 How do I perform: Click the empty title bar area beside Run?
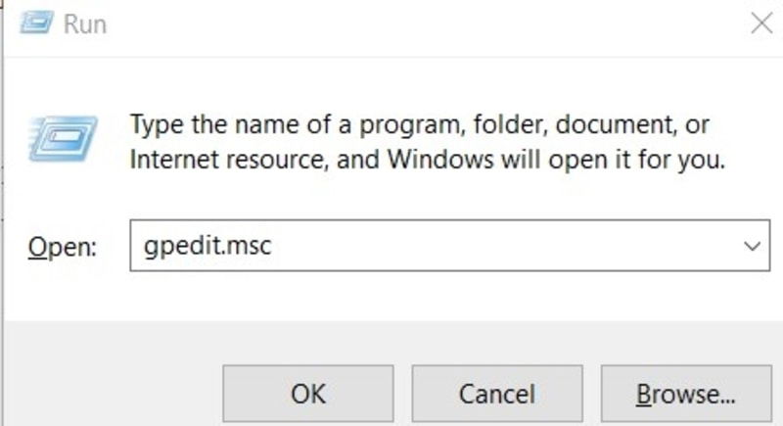[425, 24]
